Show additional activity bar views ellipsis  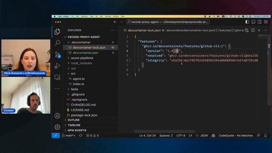[57, 88]
